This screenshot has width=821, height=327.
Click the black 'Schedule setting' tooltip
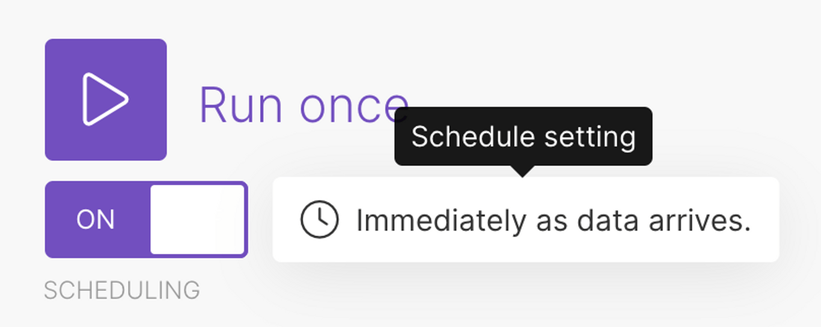[x=523, y=136]
